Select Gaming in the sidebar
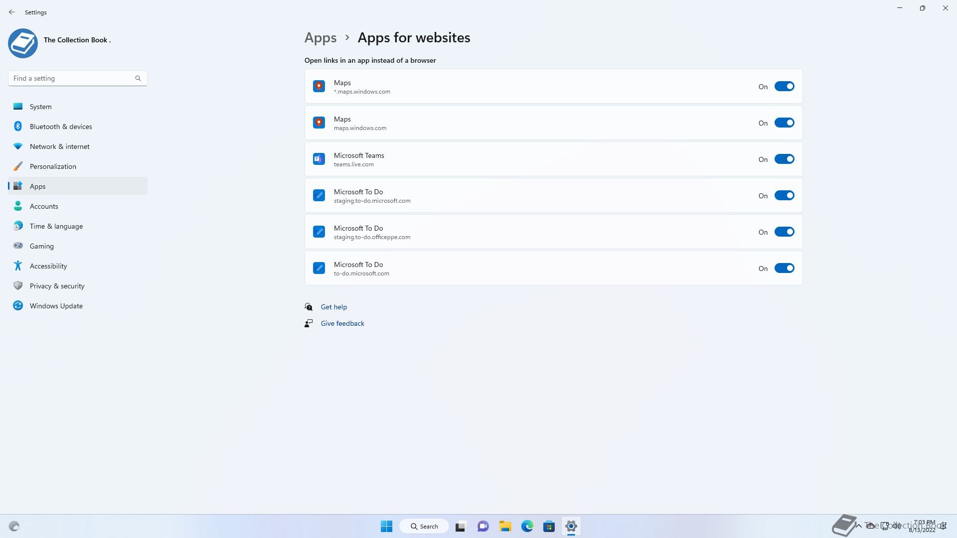Viewport: 957px width, 538px height. pos(78,246)
